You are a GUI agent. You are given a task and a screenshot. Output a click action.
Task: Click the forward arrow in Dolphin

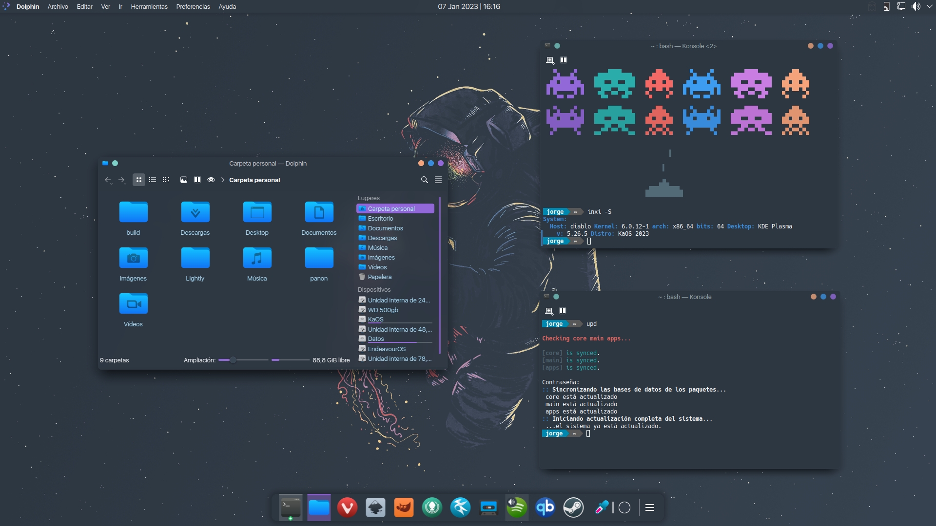point(121,180)
